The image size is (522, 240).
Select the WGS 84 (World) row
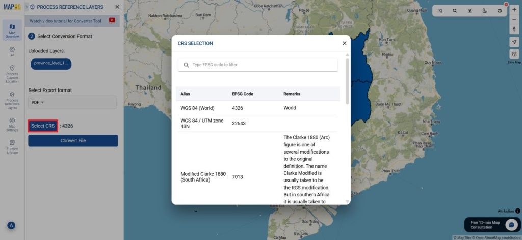[258, 108]
